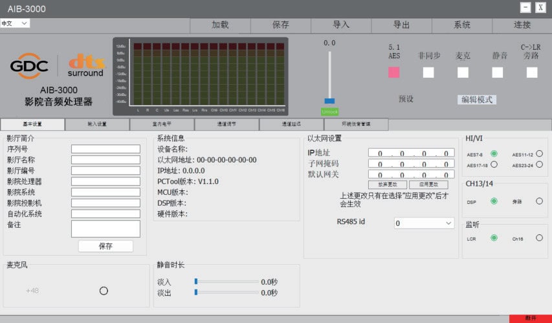The image size is (552, 323).
Task: Select the DSP radio for CH13/14
Action: point(494,201)
